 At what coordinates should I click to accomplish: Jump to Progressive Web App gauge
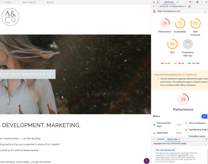(188, 44)
